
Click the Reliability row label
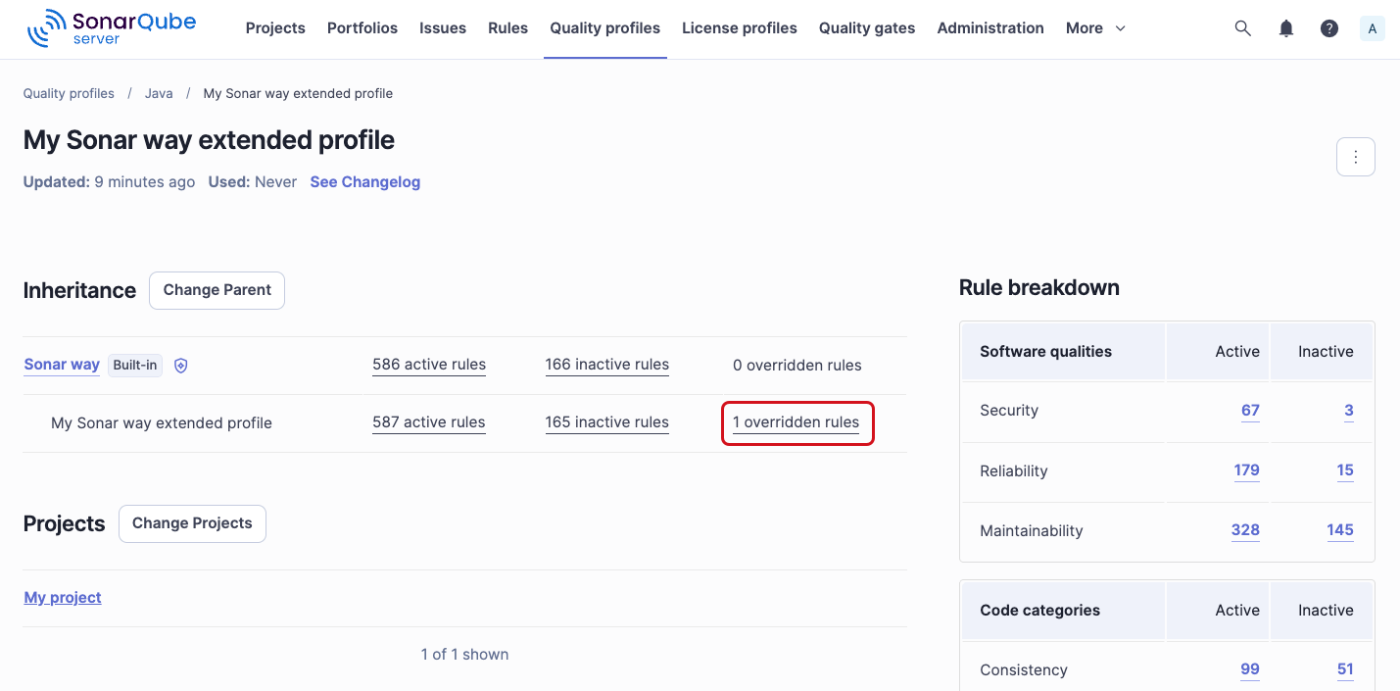1014,471
